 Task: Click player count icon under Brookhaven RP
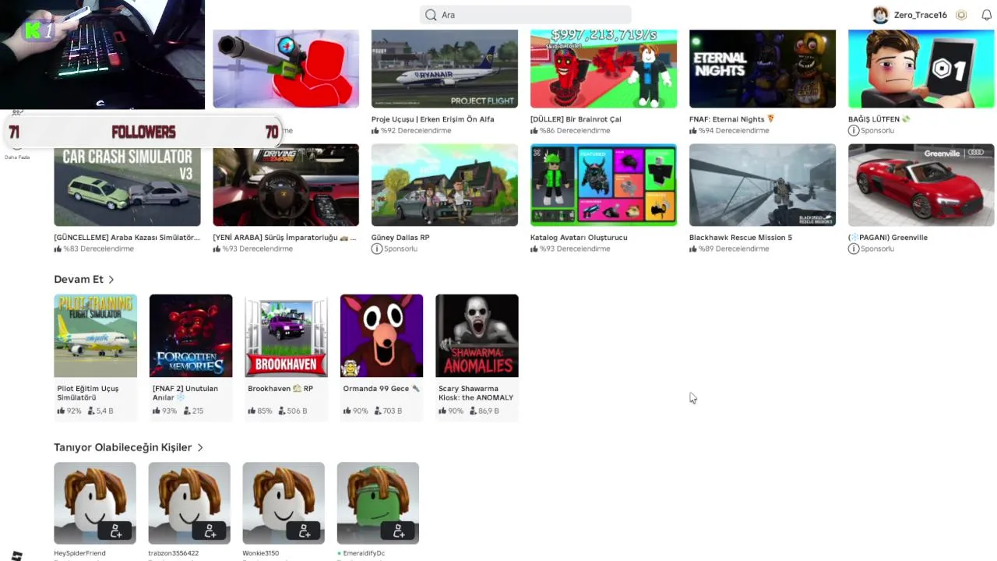point(282,411)
